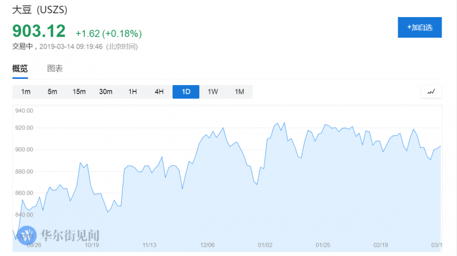Select the active 1D interval

click(186, 92)
